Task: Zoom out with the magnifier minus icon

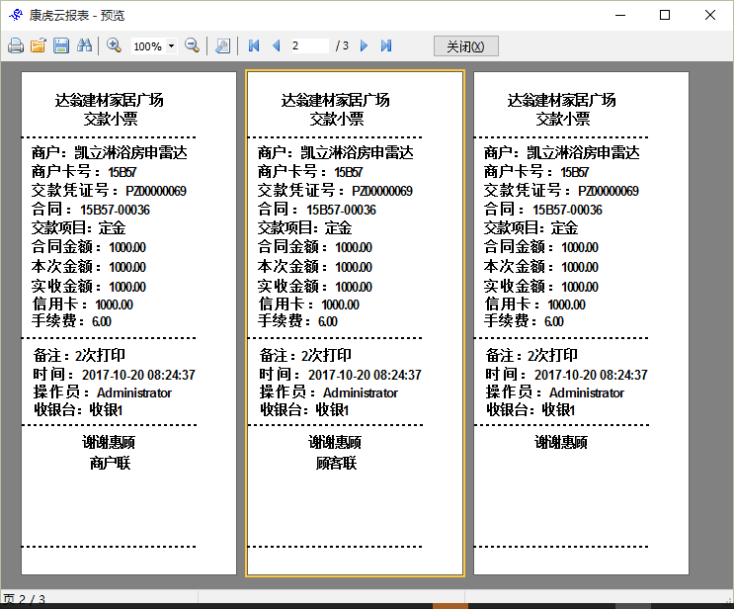Action: point(192,46)
